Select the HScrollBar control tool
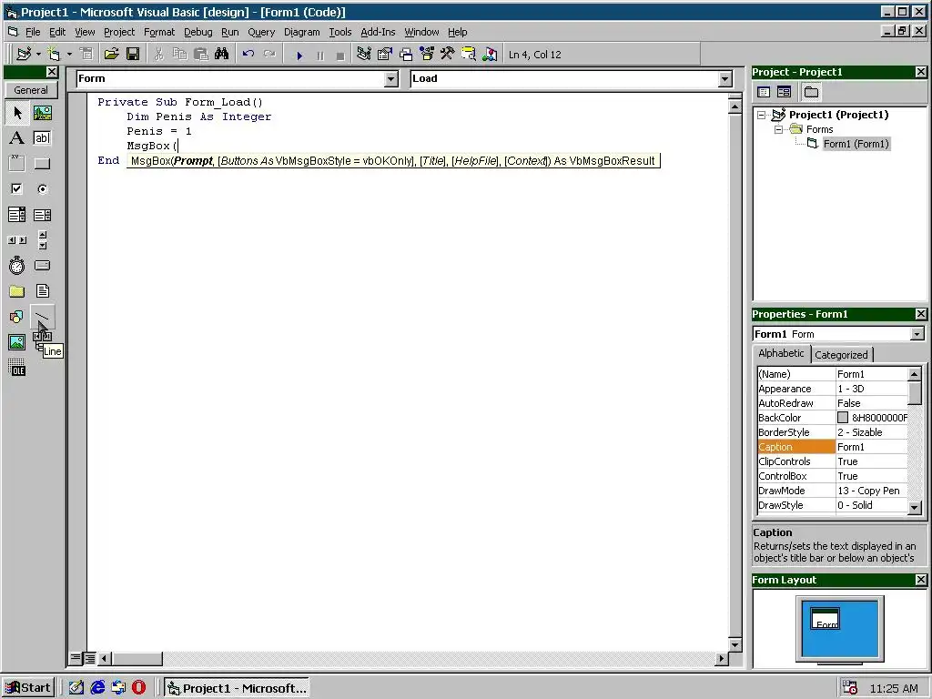Screen dimensions: 932x699 [x=16, y=240]
